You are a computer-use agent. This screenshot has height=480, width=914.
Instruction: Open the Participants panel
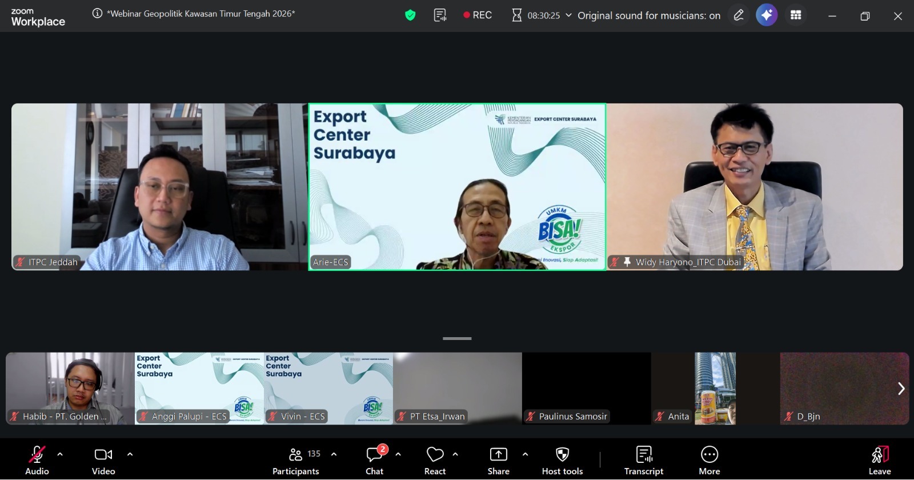click(x=296, y=461)
